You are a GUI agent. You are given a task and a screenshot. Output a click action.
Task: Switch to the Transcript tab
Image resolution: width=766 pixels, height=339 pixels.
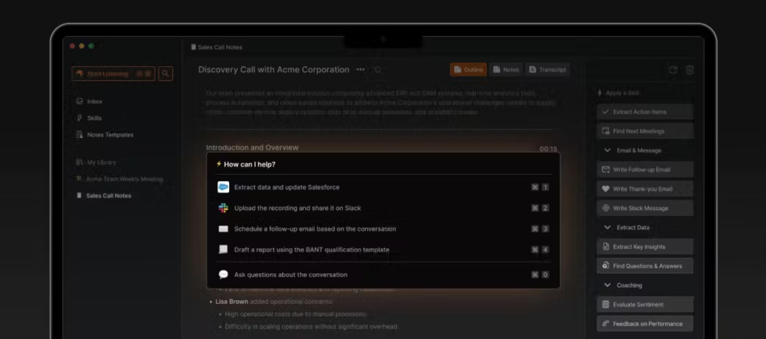(x=547, y=69)
